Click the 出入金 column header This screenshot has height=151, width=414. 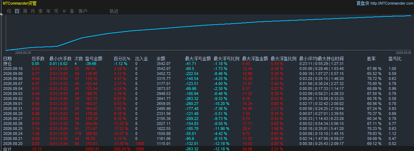(141, 59)
